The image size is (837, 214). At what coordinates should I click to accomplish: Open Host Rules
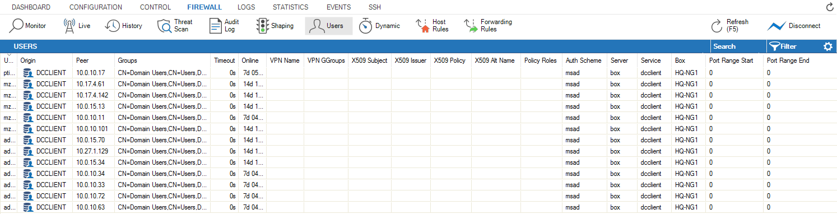pos(432,26)
